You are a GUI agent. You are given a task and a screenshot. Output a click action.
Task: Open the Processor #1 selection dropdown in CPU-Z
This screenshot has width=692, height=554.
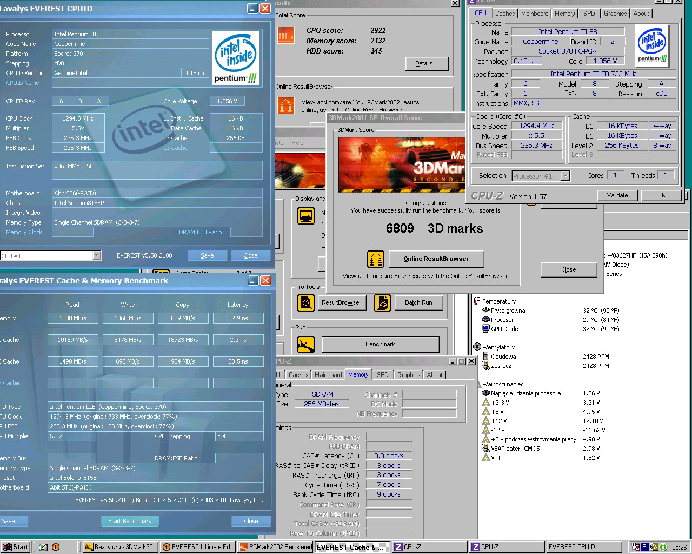pyautogui.click(x=565, y=176)
